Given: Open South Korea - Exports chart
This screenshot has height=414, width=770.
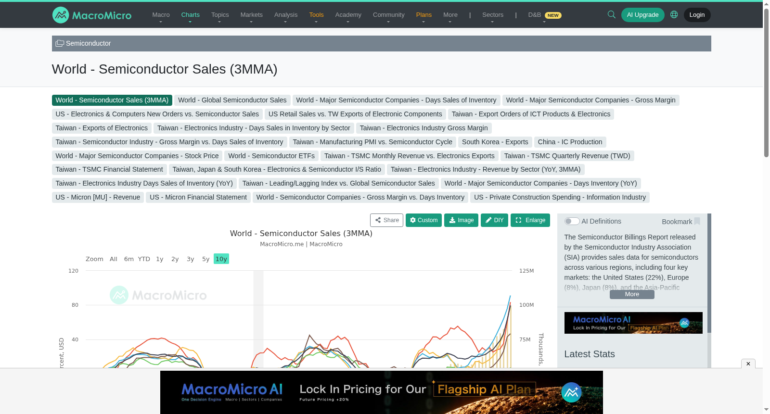Looking at the screenshot, I should point(495,142).
